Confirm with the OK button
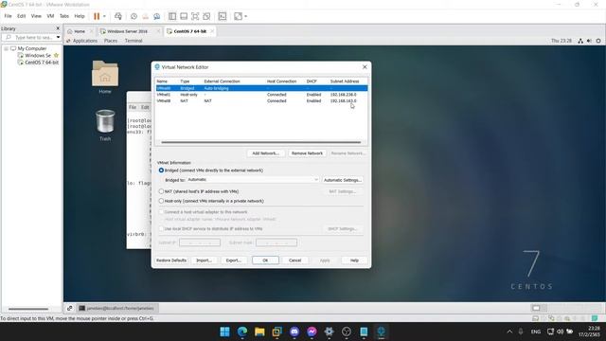Viewport: 606px width, 341px height. 265,260
